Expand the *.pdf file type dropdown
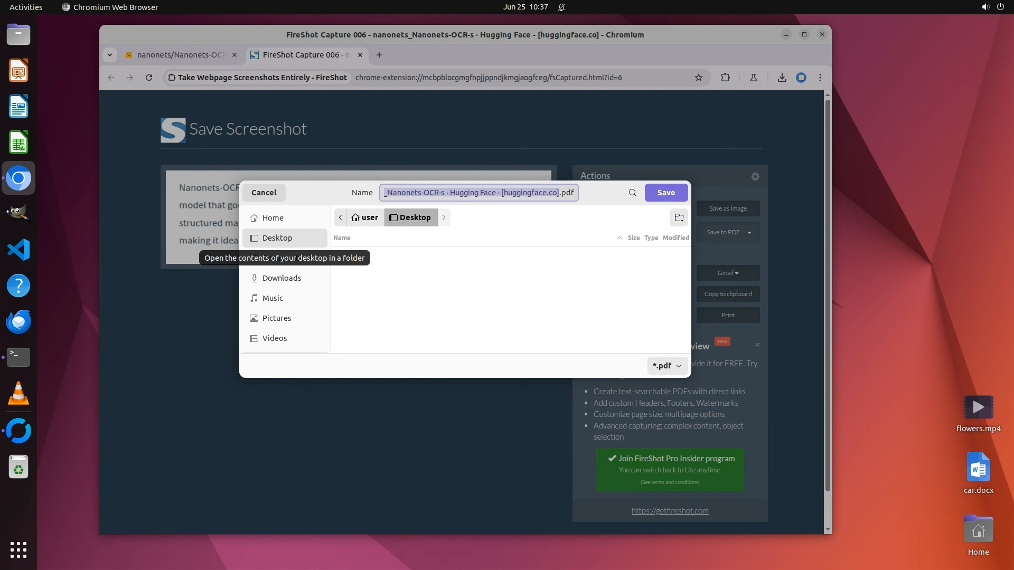Viewport: 1014px width, 570px height. pos(667,365)
